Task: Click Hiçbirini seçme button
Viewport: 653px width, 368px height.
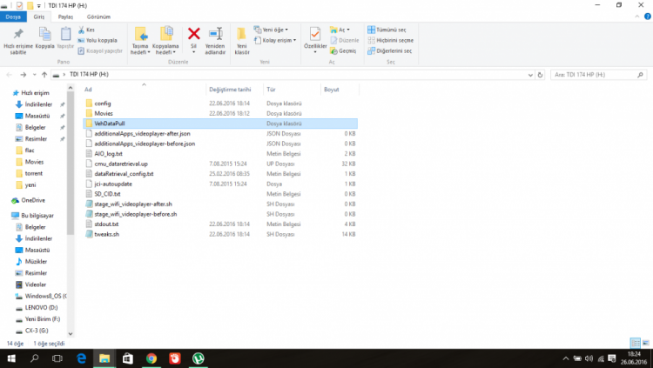Action: pos(393,40)
